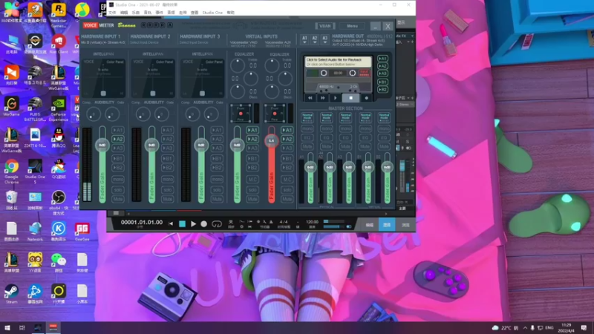594x334 pixels.
Task: Click red Voicemeeter AUX fader knob
Action: pyautogui.click(x=271, y=140)
